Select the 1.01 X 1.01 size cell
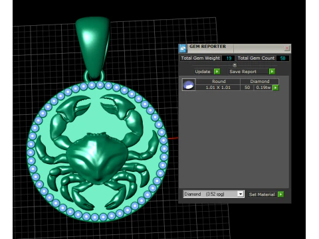The image size is (319, 239). [218, 88]
